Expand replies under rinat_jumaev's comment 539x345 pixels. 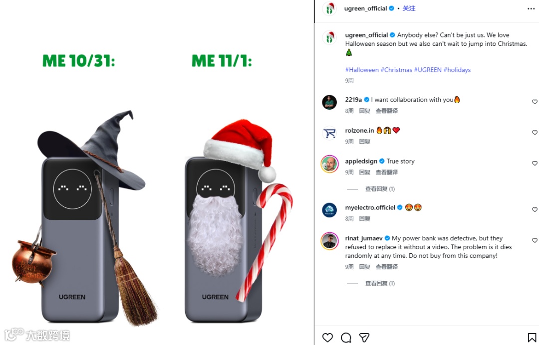coord(380,283)
